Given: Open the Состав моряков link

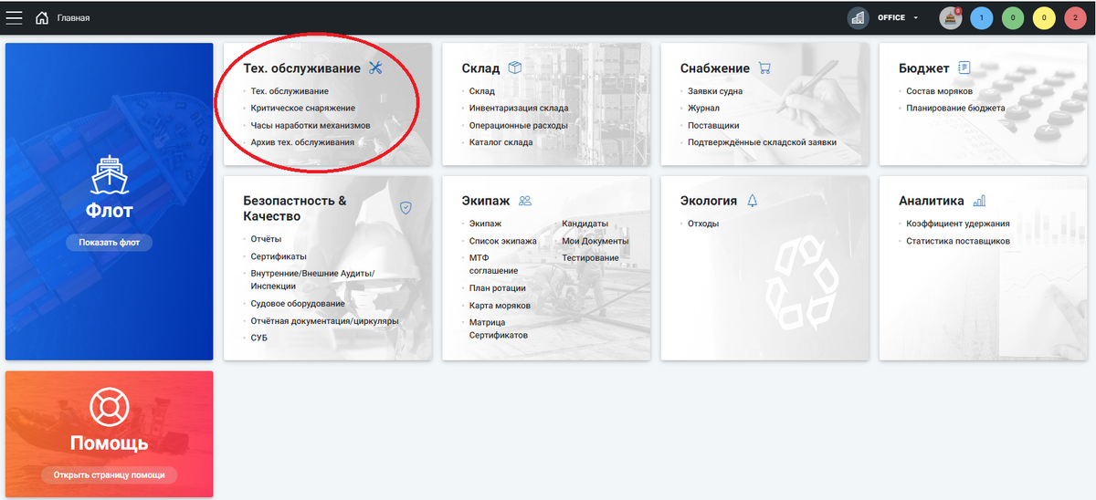Looking at the screenshot, I should 940,91.
